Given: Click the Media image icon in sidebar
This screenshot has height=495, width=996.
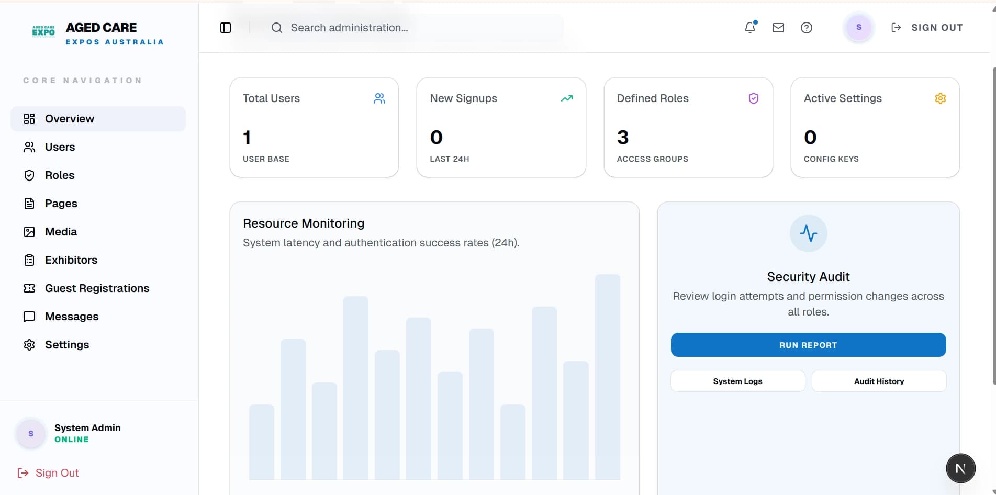Looking at the screenshot, I should pos(29,232).
